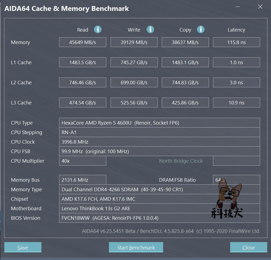Click the BIOS Version label
Screen dimensions: 271x260
click(26, 218)
